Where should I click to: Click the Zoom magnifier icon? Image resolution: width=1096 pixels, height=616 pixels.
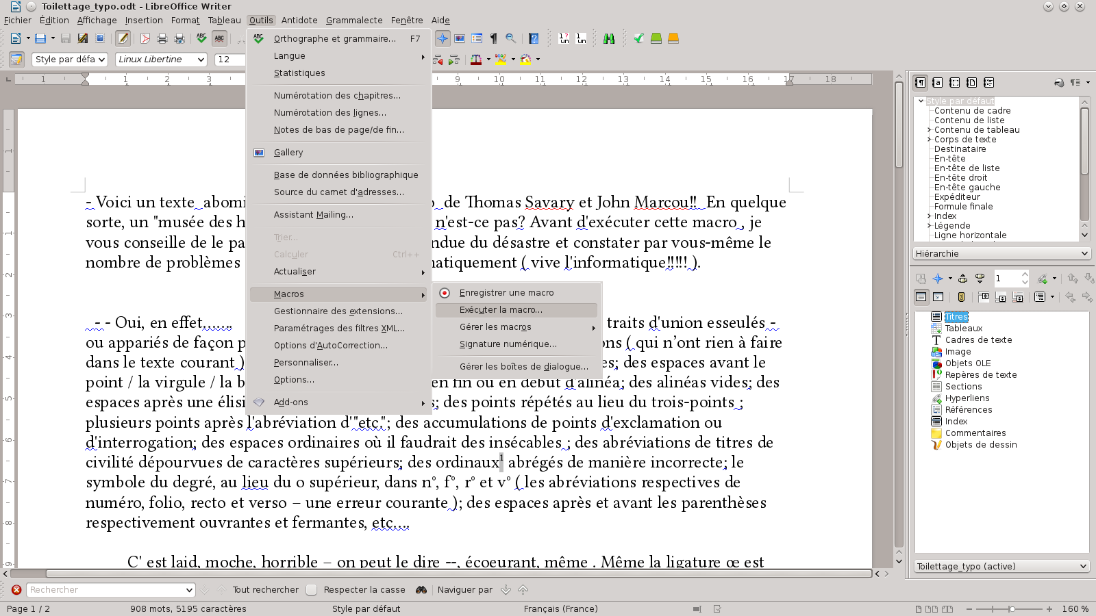[x=510, y=39]
